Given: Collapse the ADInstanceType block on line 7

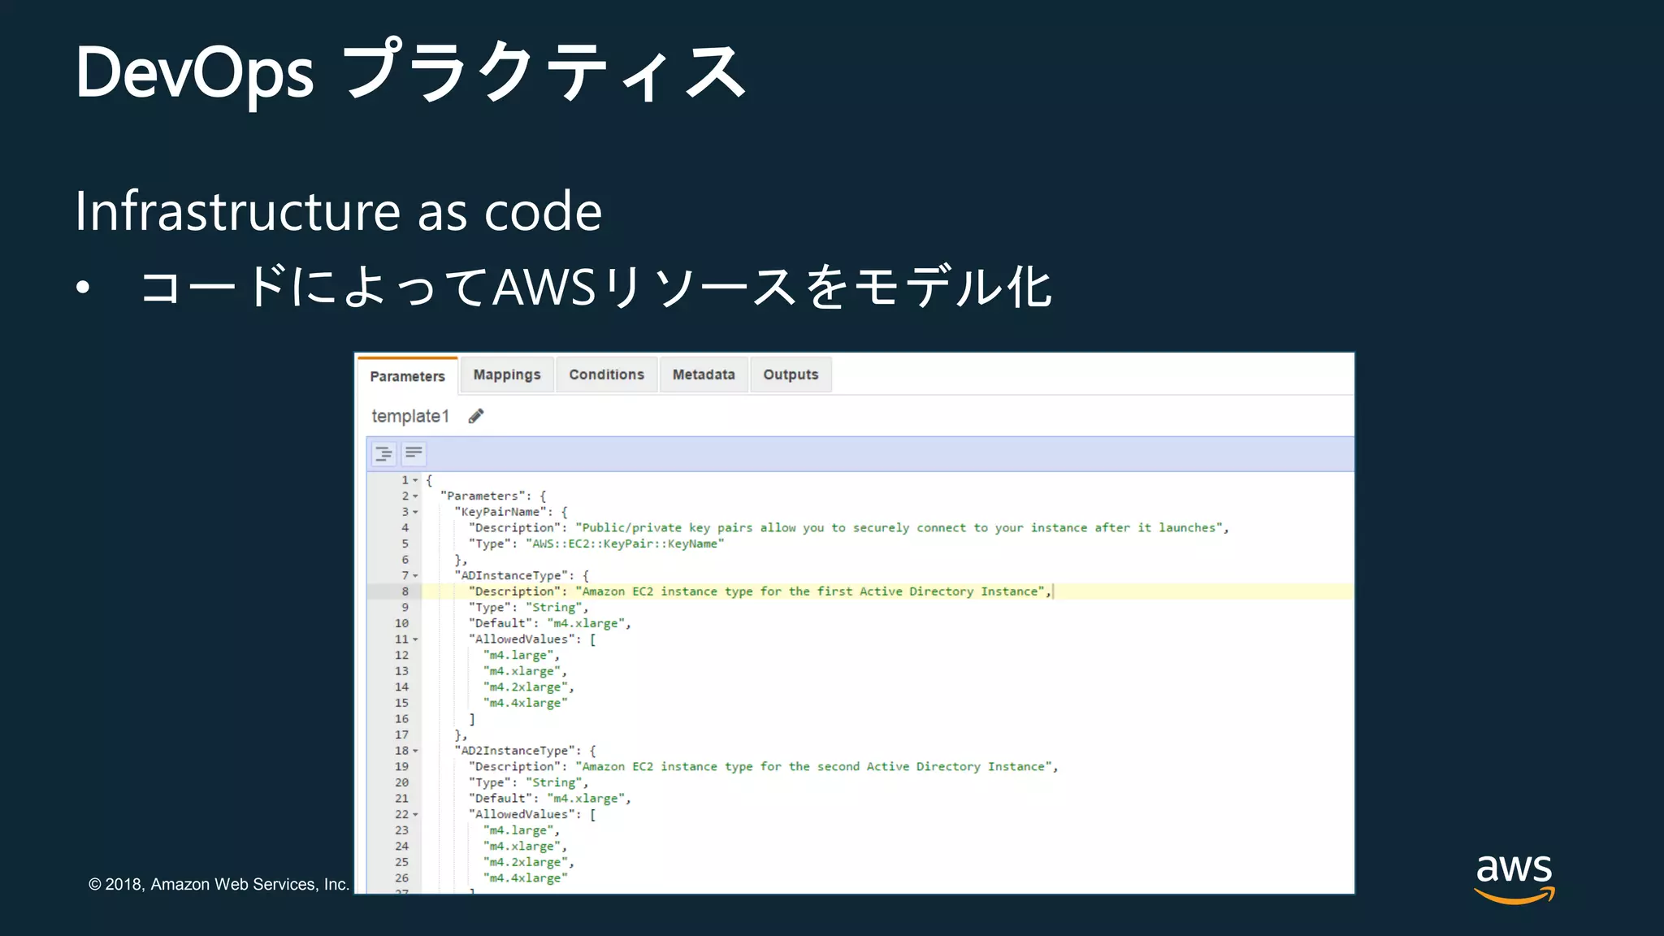Looking at the screenshot, I should [x=415, y=576].
